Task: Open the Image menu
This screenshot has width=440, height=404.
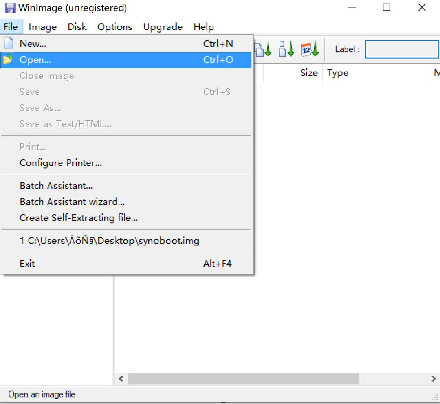Action: pos(43,27)
